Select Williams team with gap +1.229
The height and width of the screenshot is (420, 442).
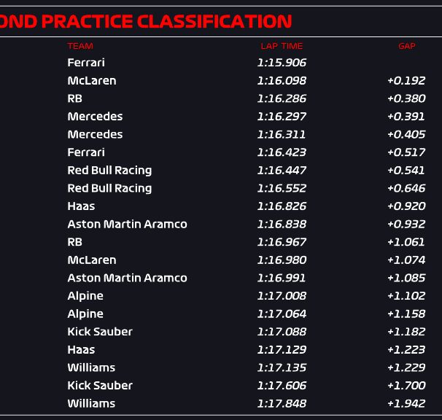(91, 367)
